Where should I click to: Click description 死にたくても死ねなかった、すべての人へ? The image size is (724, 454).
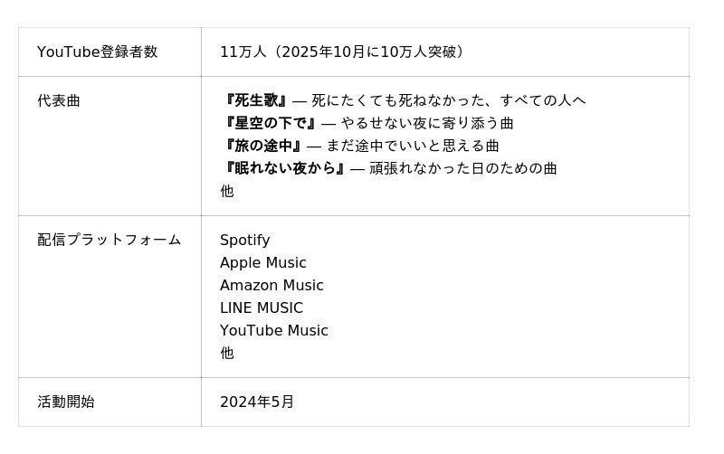click(x=448, y=100)
